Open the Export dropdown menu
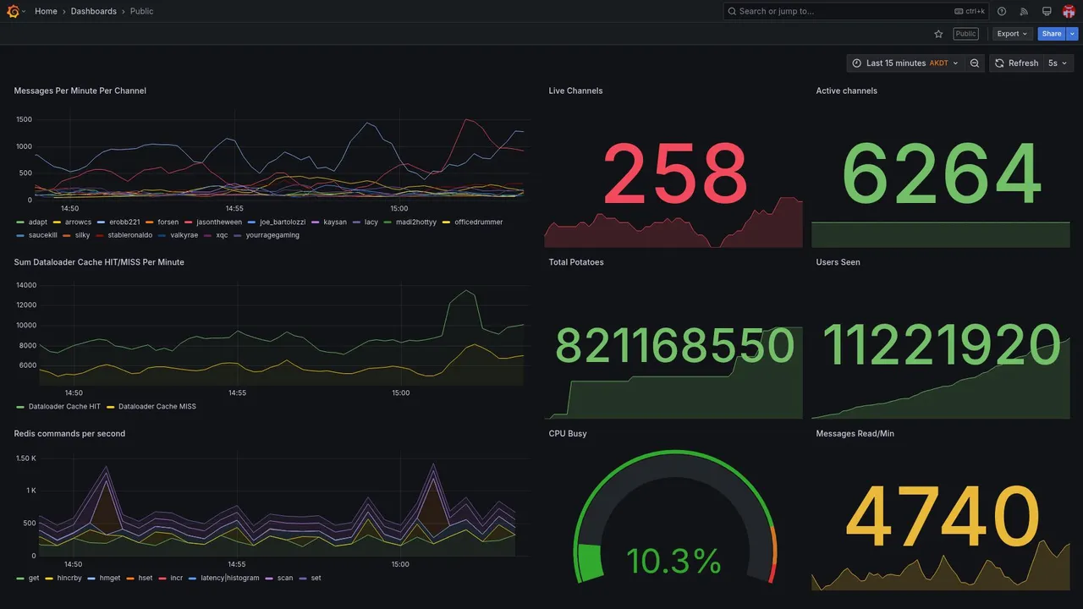Viewport: 1083px width, 609px height. pyautogui.click(x=1012, y=34)
